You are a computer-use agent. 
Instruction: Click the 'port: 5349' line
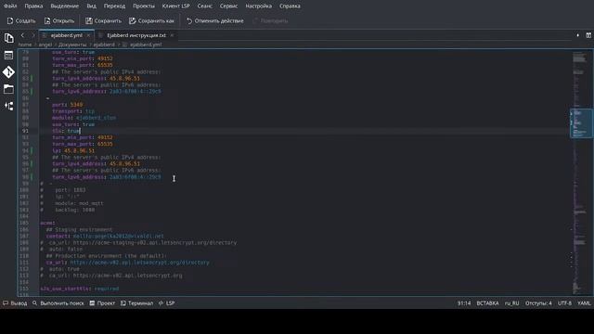(x=68, y=105)
